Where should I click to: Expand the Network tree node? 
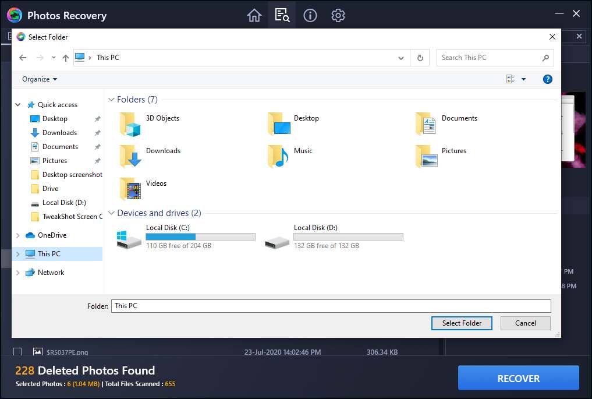(17, 273)
